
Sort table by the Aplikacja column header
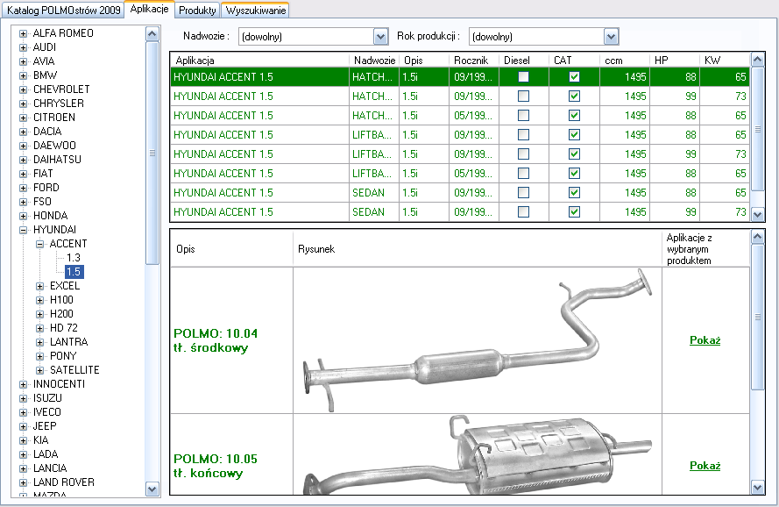point(260,61)
